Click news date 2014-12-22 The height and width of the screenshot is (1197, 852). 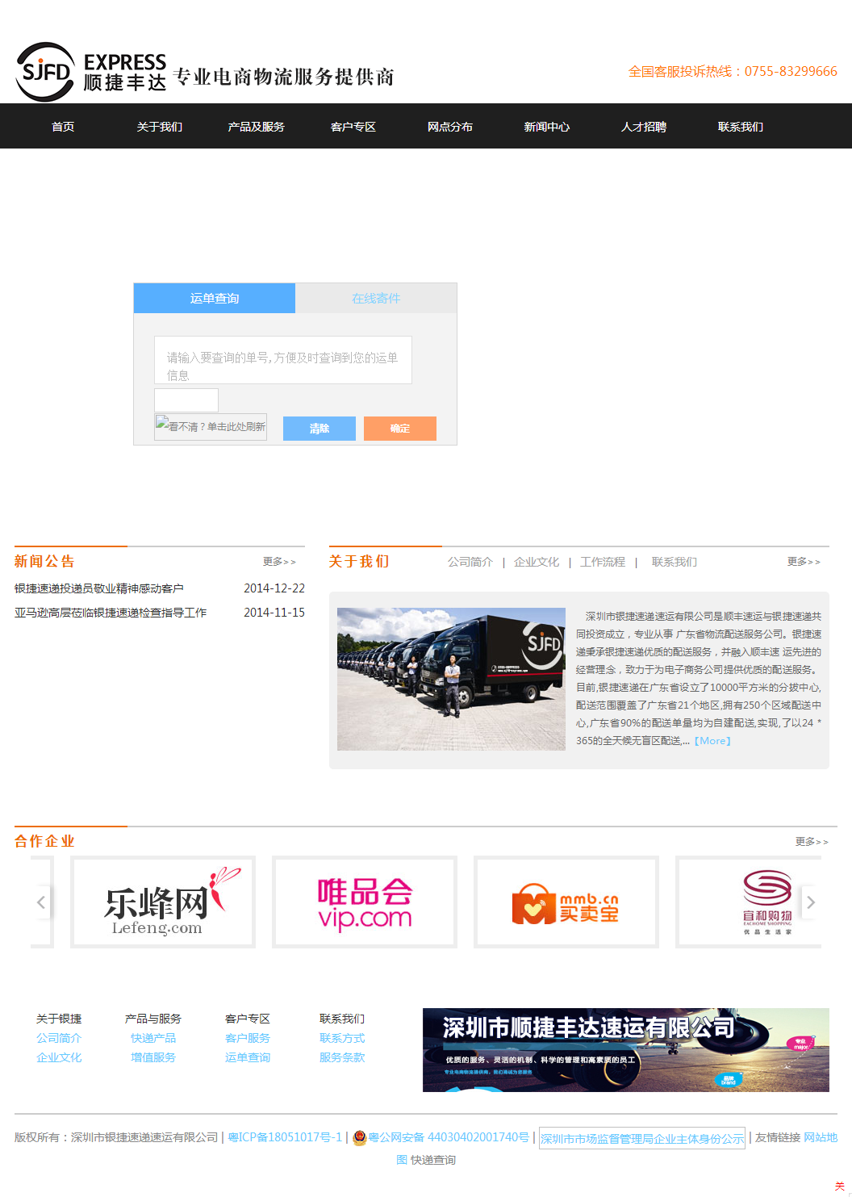coord(274,588)
